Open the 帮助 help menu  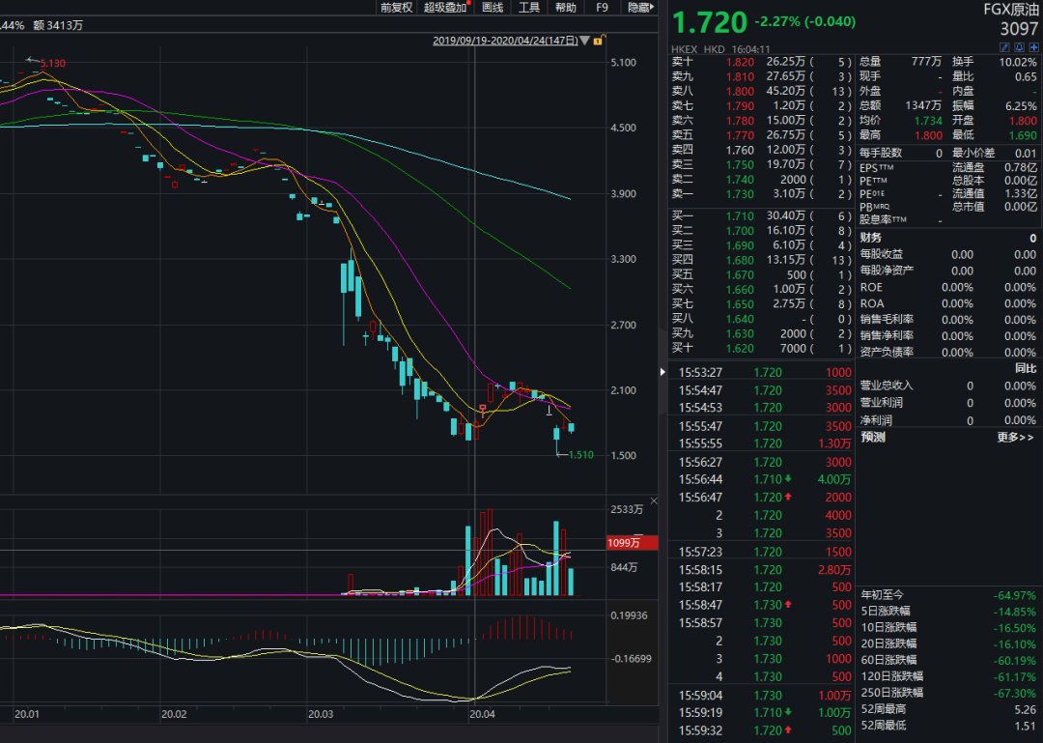click(565, 8)
